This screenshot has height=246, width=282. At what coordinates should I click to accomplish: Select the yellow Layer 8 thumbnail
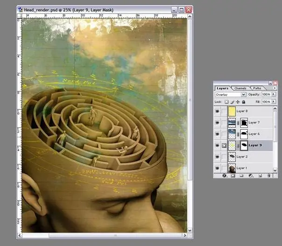232,112
